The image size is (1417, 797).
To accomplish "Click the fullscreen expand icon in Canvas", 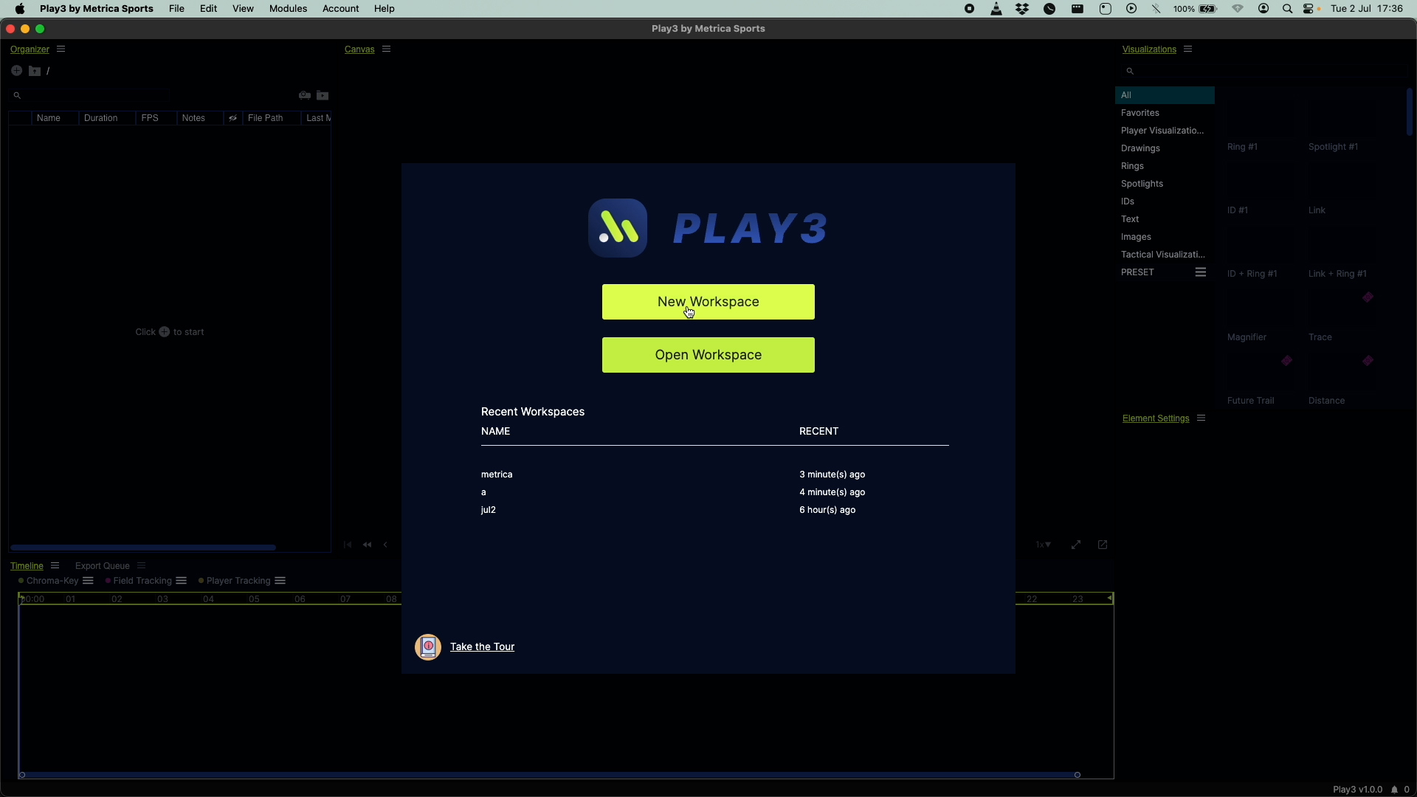I will 1076,545.
